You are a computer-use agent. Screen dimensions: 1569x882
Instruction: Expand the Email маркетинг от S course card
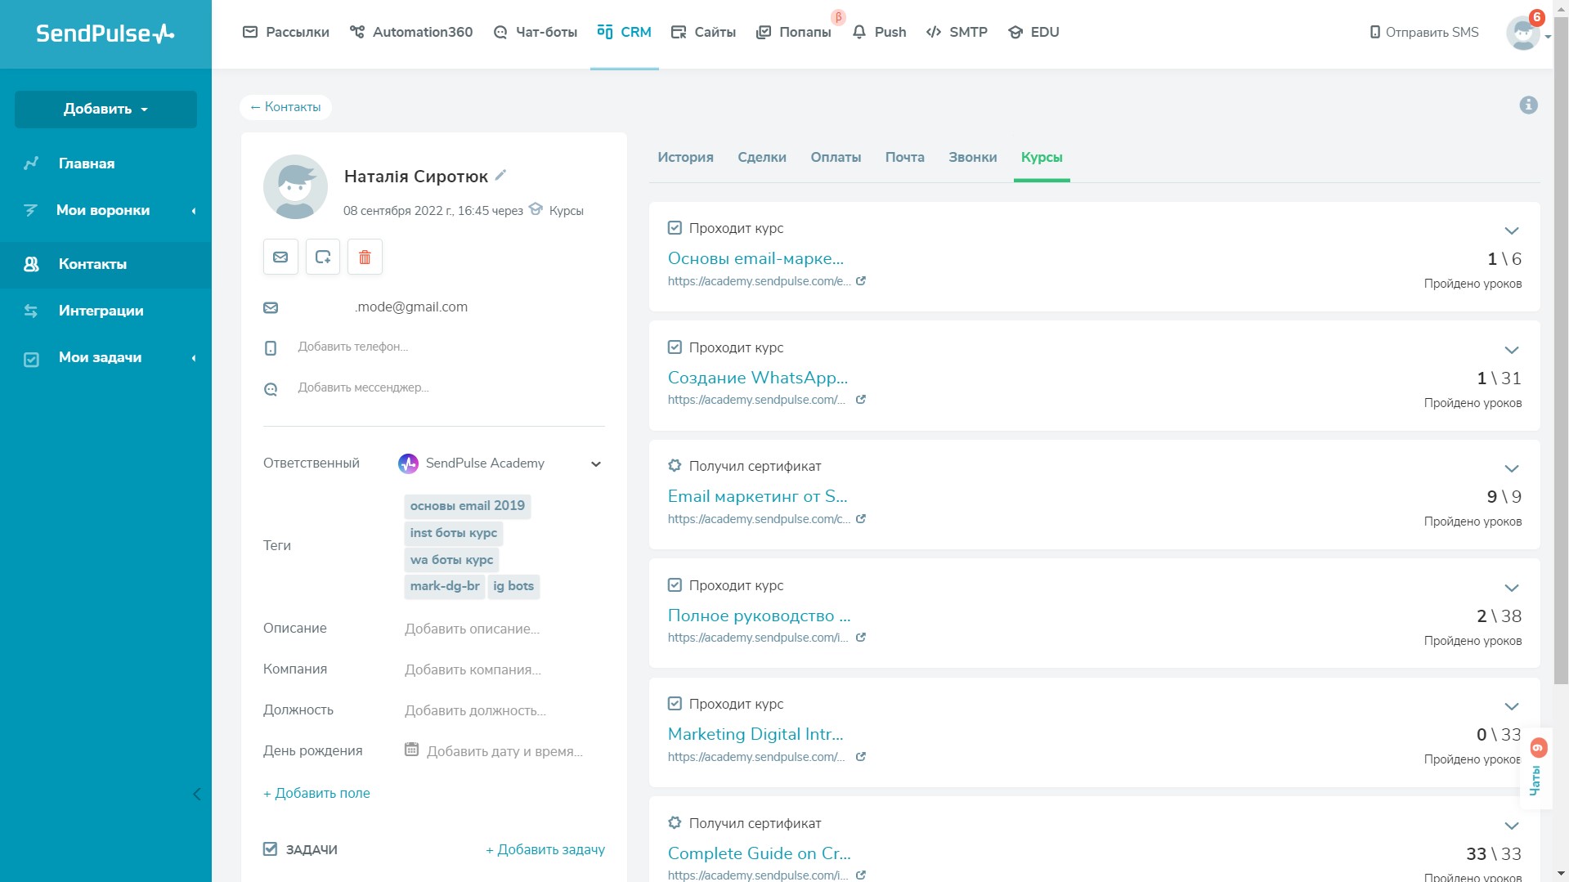click(x=1512, y=468)
